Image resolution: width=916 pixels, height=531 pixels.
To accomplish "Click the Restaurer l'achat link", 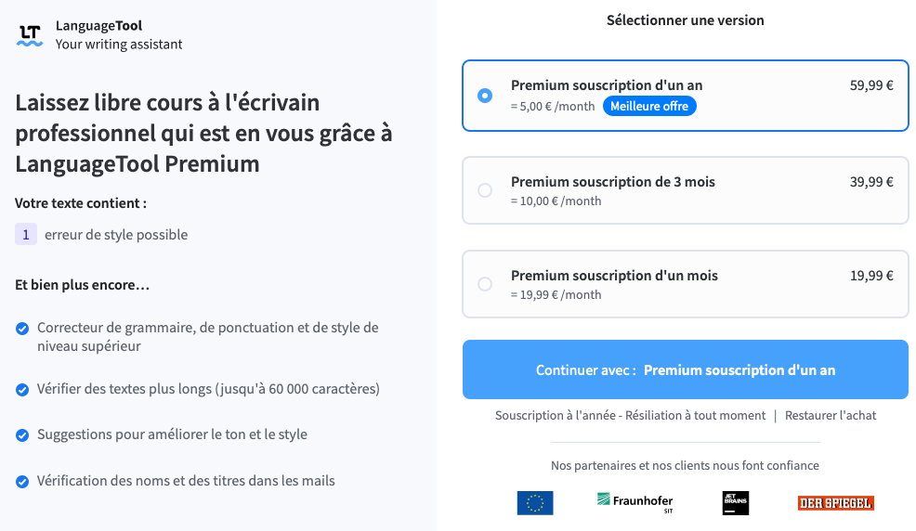I will coord(831,415).
